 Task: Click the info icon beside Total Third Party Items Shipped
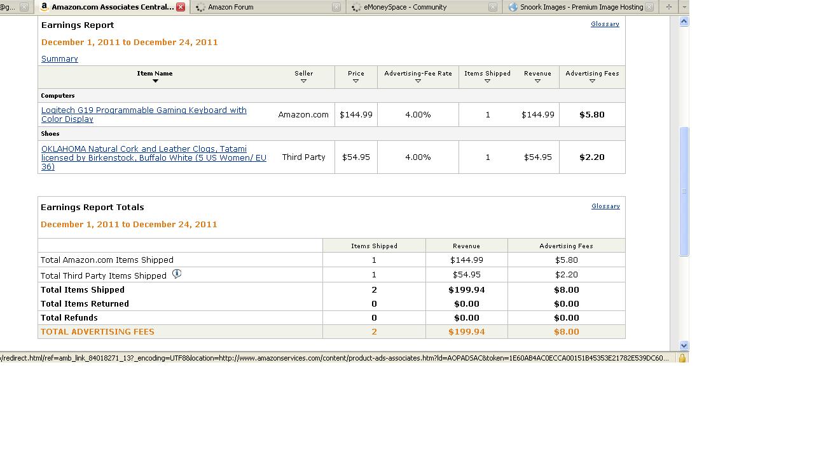click(177, 274)
